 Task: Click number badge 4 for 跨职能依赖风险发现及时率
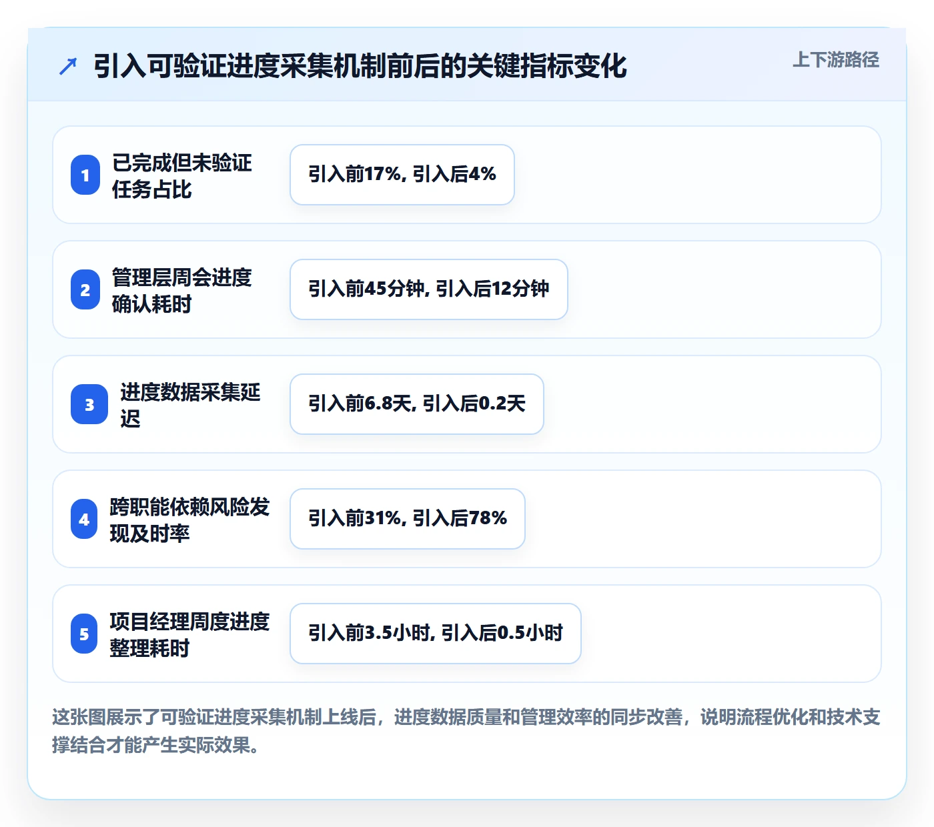tap(84, 519)
